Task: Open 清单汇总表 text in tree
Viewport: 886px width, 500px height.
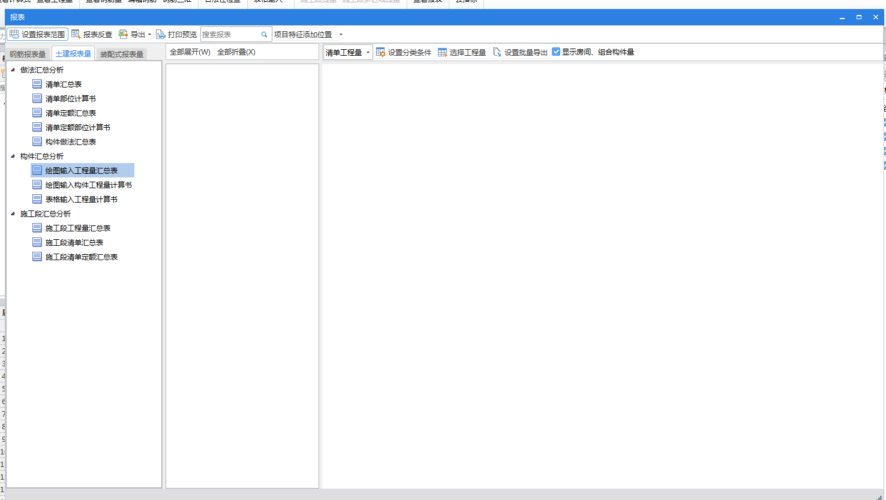Action: 64,85
